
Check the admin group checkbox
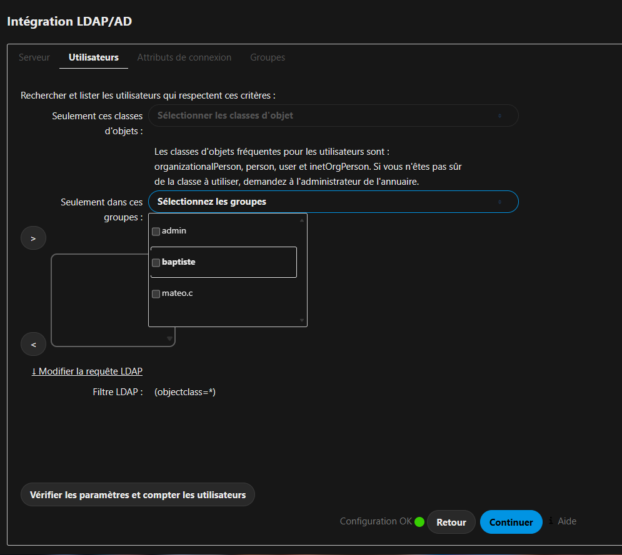click(156, 232)
